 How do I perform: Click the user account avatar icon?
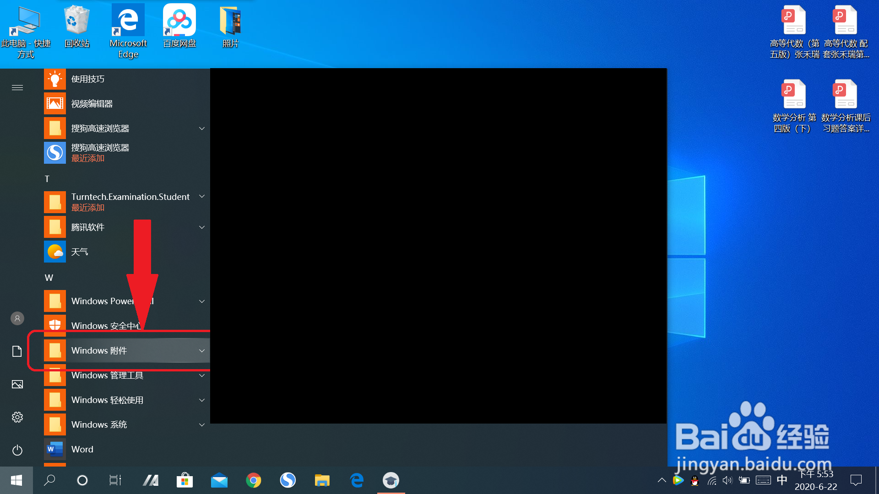coord(17,318)
